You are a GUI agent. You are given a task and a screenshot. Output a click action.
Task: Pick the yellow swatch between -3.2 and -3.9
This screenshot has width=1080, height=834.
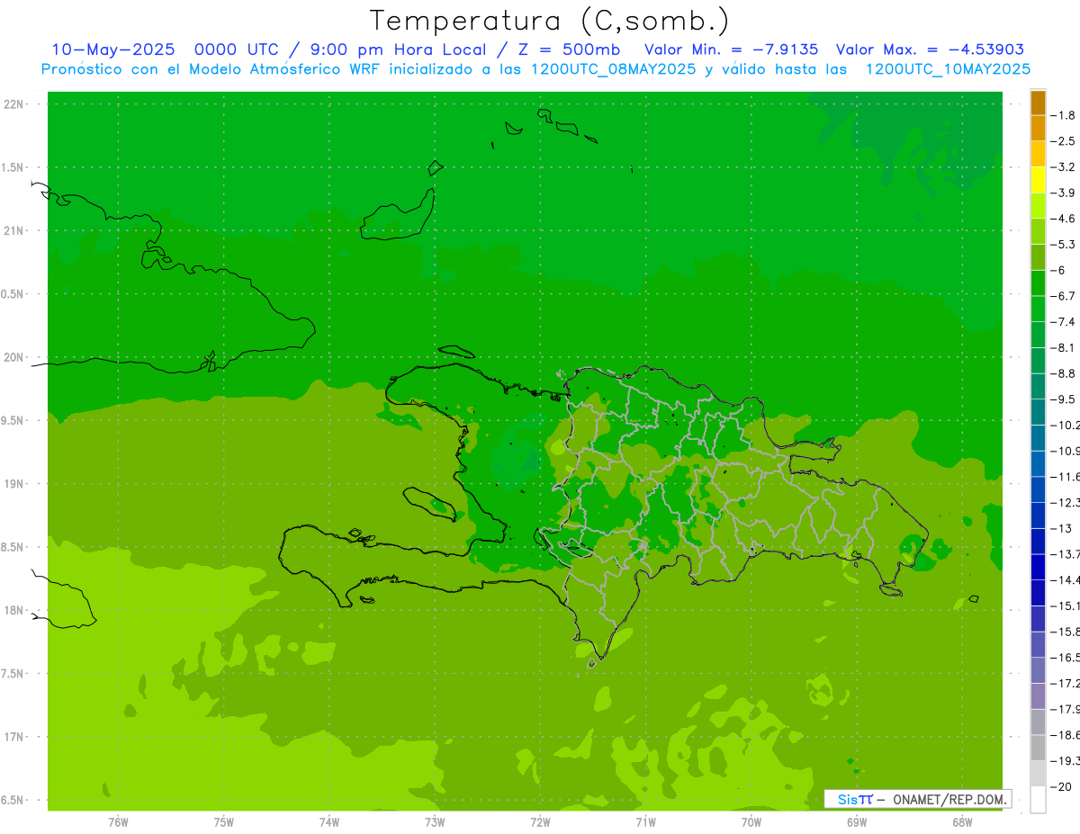pyautogui.click(x=1038, y=180)
